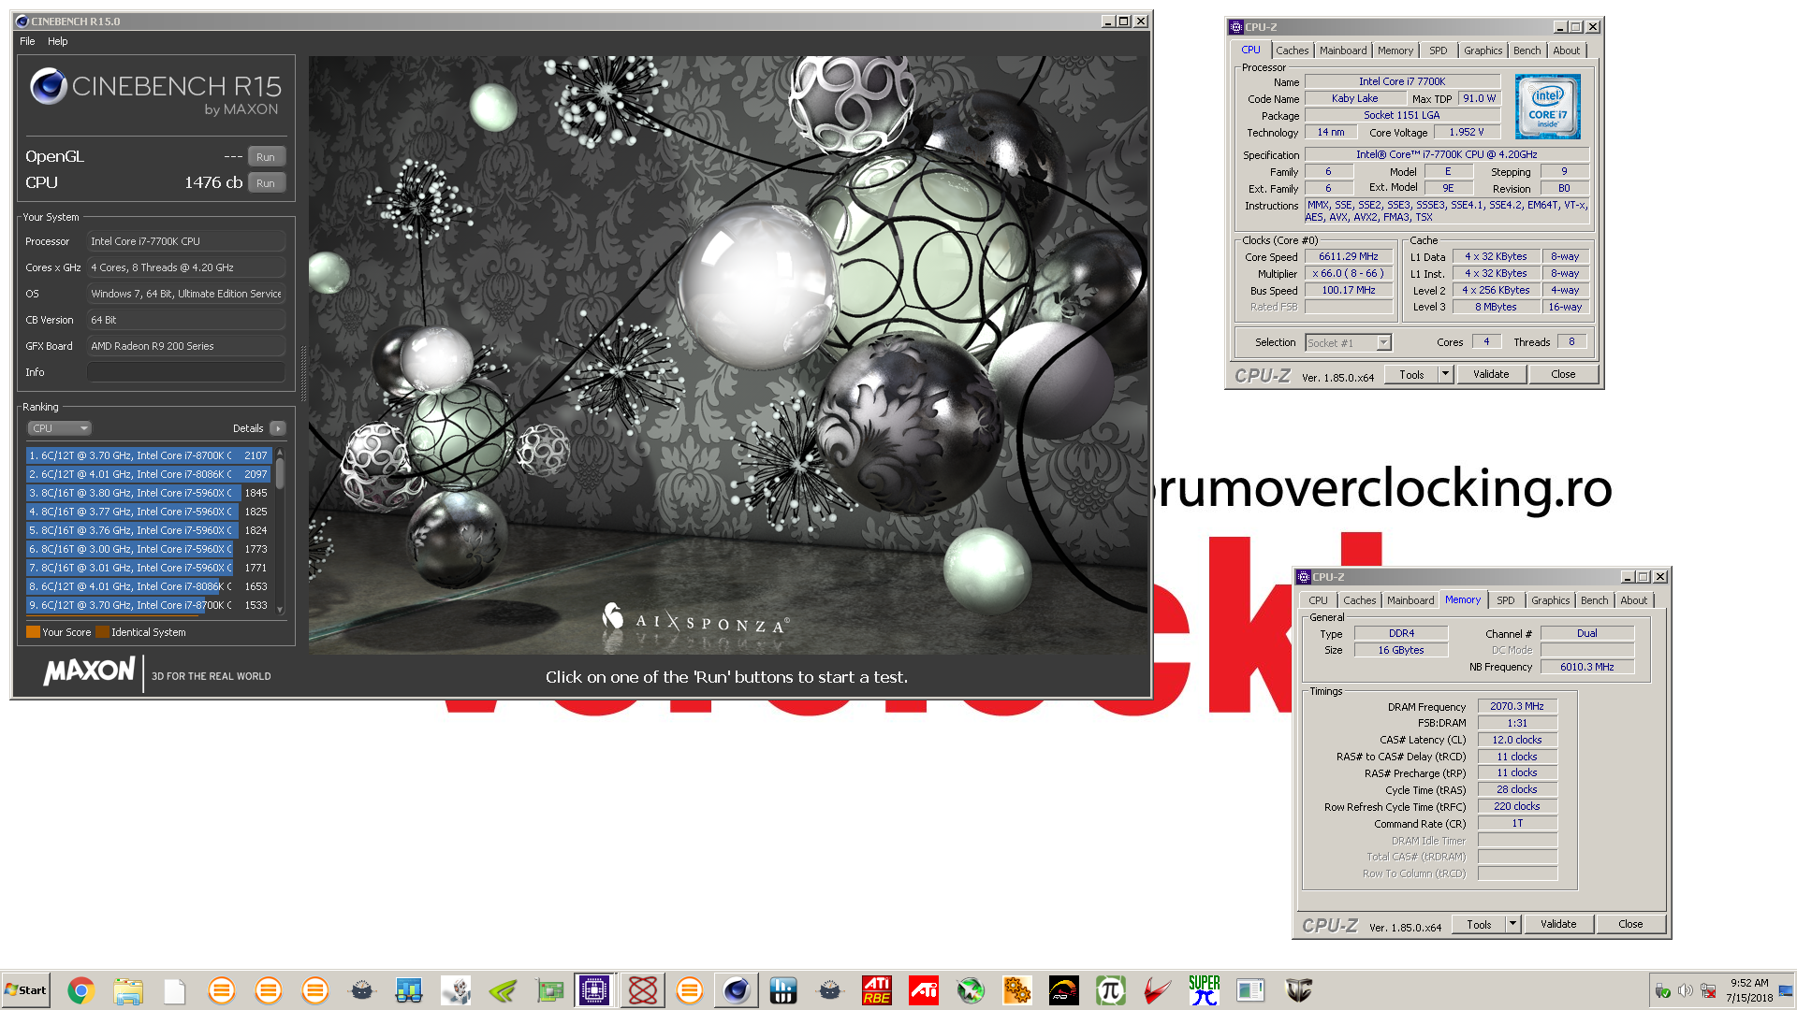Open the blue equalizer bars taskbar icon
The width and height of the screenshot is (1797, 1010).
(x=783, y=990)
